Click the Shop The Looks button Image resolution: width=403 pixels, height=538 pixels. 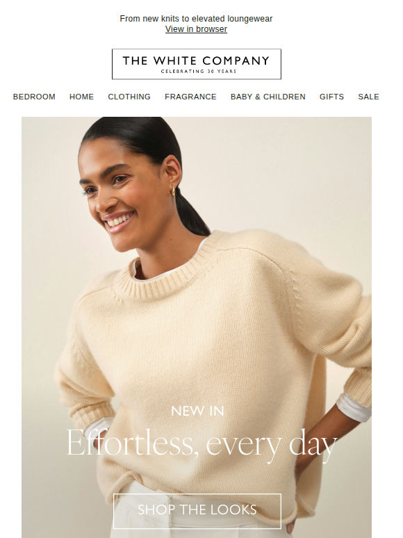197,511
